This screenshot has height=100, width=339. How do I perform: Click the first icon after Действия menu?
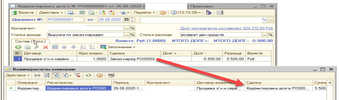(x=70, y=12)
